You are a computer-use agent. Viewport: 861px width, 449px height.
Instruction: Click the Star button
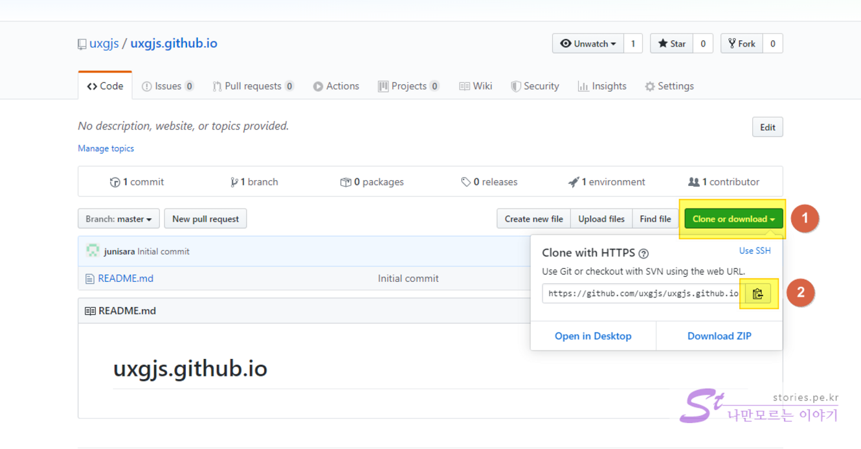click(671, 43)
